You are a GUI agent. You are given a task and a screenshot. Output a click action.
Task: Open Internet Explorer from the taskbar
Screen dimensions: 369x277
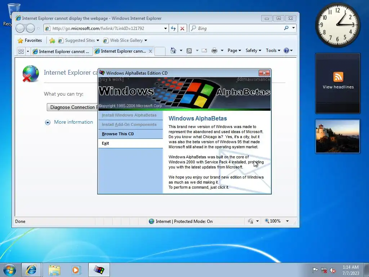pyautogui.click(x=31, y=270)
